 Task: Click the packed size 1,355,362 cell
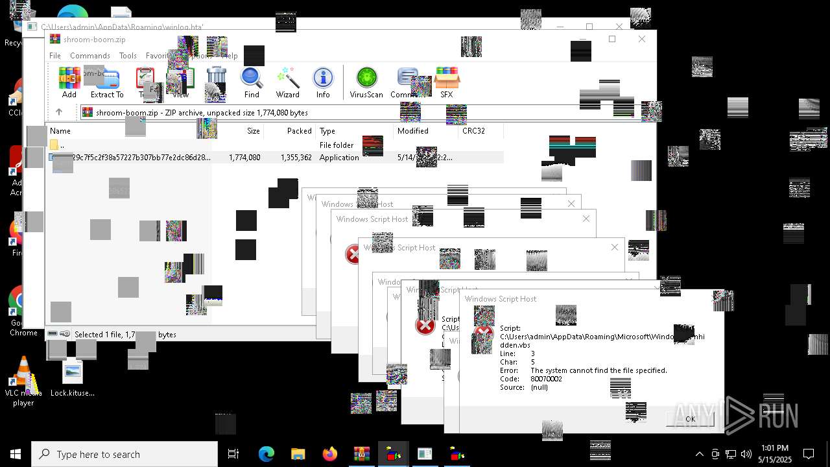[x=296, y=158]
